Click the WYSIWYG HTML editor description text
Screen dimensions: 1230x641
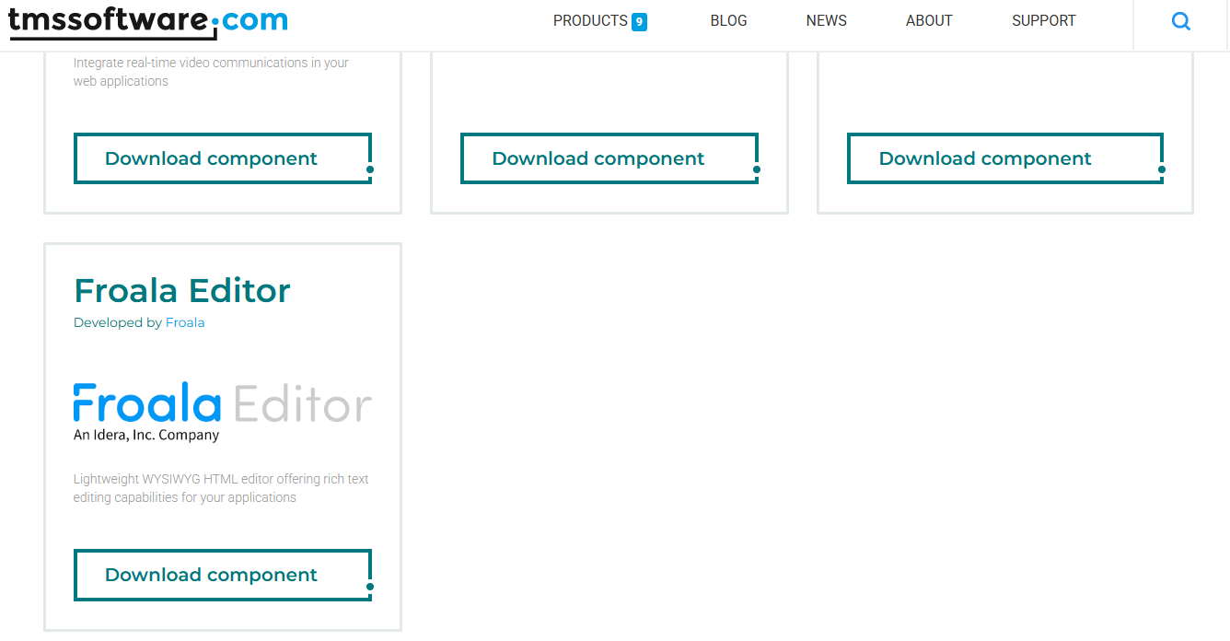click(221, 487)
